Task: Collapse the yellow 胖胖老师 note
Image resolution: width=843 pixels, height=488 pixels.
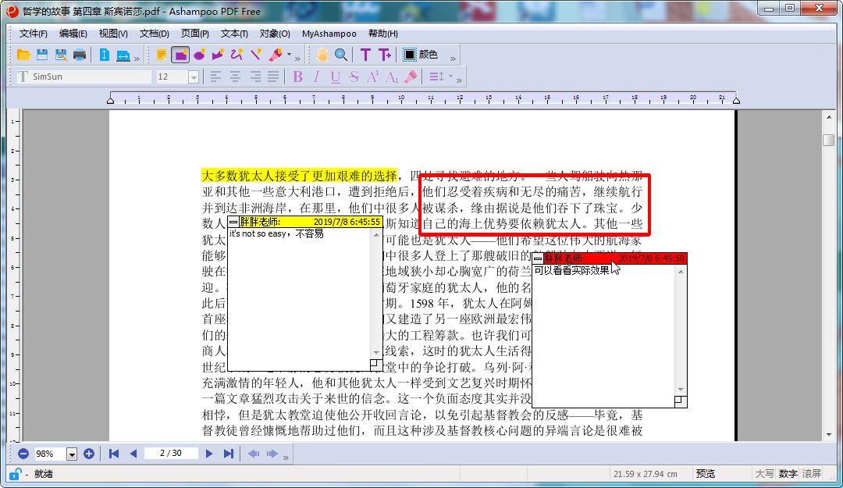Action: tap(233, 222)
